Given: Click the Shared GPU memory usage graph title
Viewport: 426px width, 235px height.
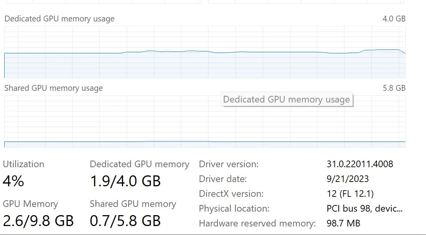Looking at the screenshot, I should tap(53, 88).
